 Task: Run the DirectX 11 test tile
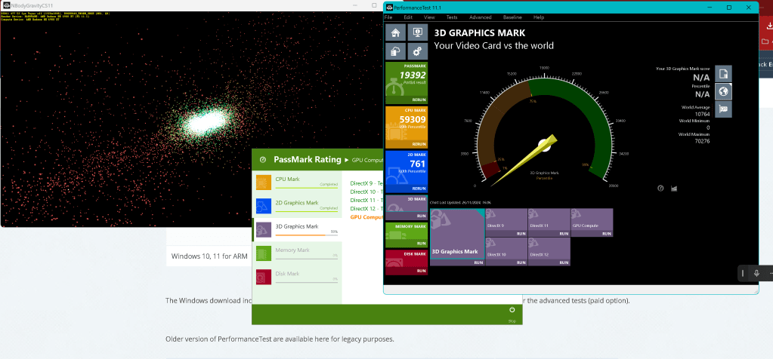pyautogui.click(x=564, y=234)
